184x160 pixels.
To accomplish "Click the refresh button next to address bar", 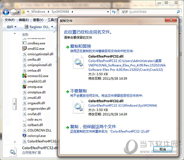I will 114,12.
